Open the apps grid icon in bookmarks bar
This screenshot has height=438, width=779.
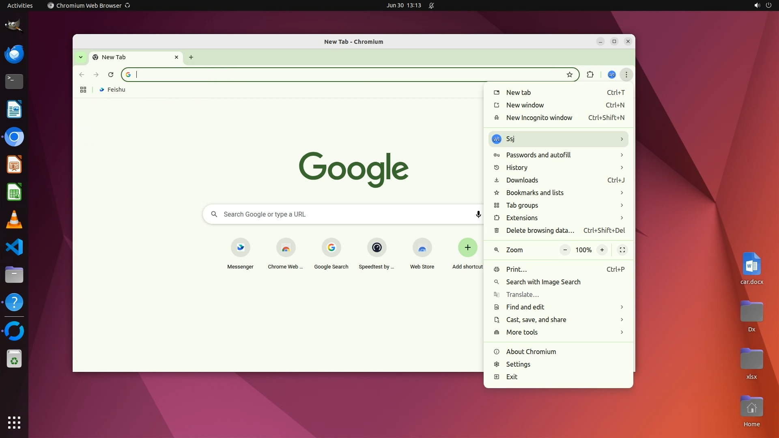pos(83,90)
